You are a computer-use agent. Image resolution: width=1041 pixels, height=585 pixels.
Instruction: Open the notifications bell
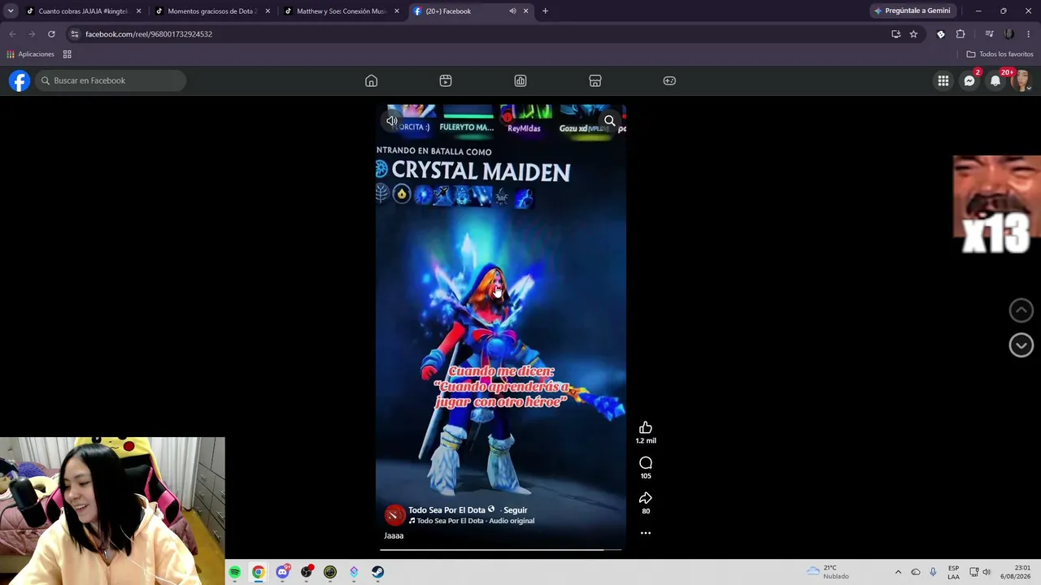pyautogui.click(x=995, y=80)
